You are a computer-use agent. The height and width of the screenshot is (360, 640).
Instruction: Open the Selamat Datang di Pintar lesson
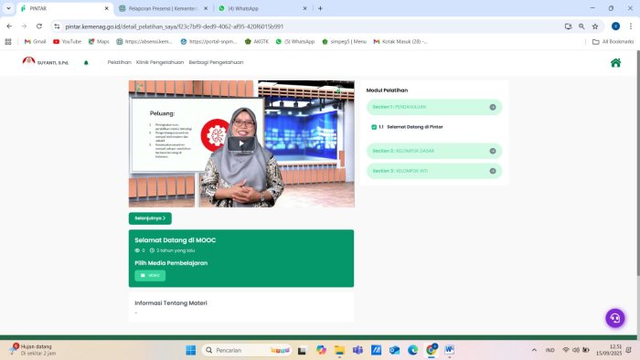tap(415, 127)
